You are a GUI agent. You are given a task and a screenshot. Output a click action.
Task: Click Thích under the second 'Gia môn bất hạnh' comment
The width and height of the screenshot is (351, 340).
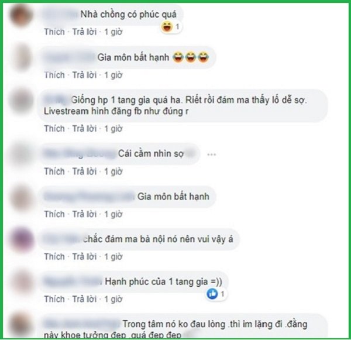pyautogui.click(x=54, y=214)
